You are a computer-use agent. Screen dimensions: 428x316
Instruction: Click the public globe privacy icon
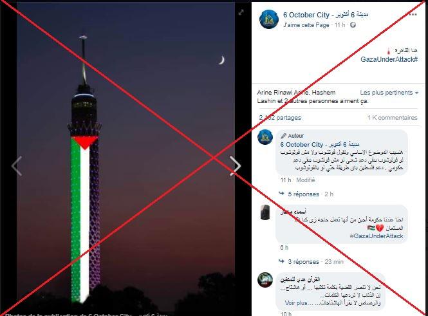(x=353, y=25)
